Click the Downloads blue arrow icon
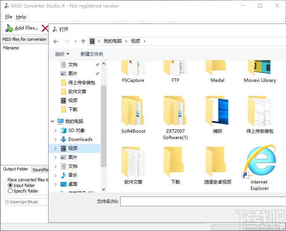This screenshot has width=286, height=231. [x=63, y=139]
